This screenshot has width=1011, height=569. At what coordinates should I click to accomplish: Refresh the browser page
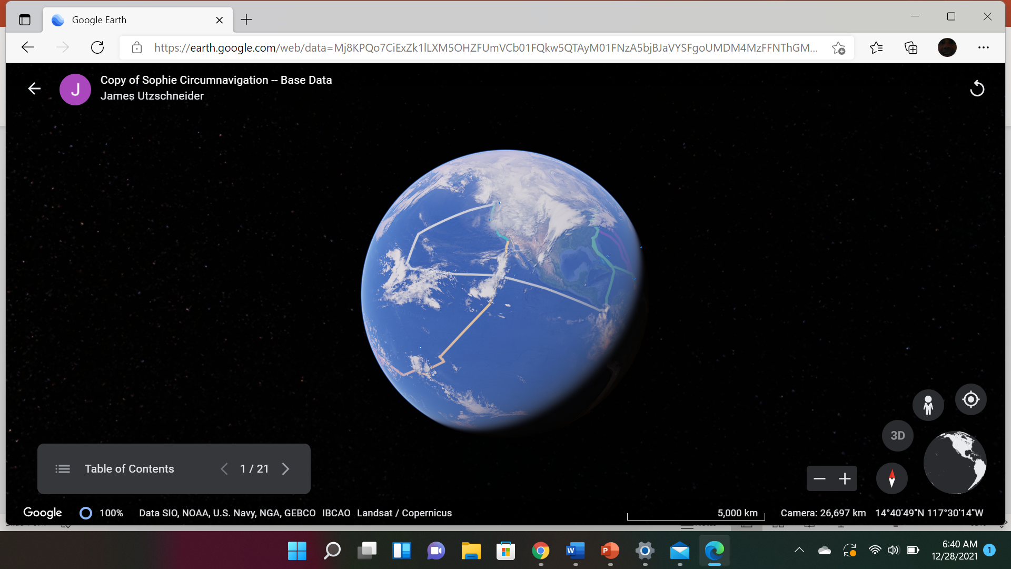click(97, 48)
